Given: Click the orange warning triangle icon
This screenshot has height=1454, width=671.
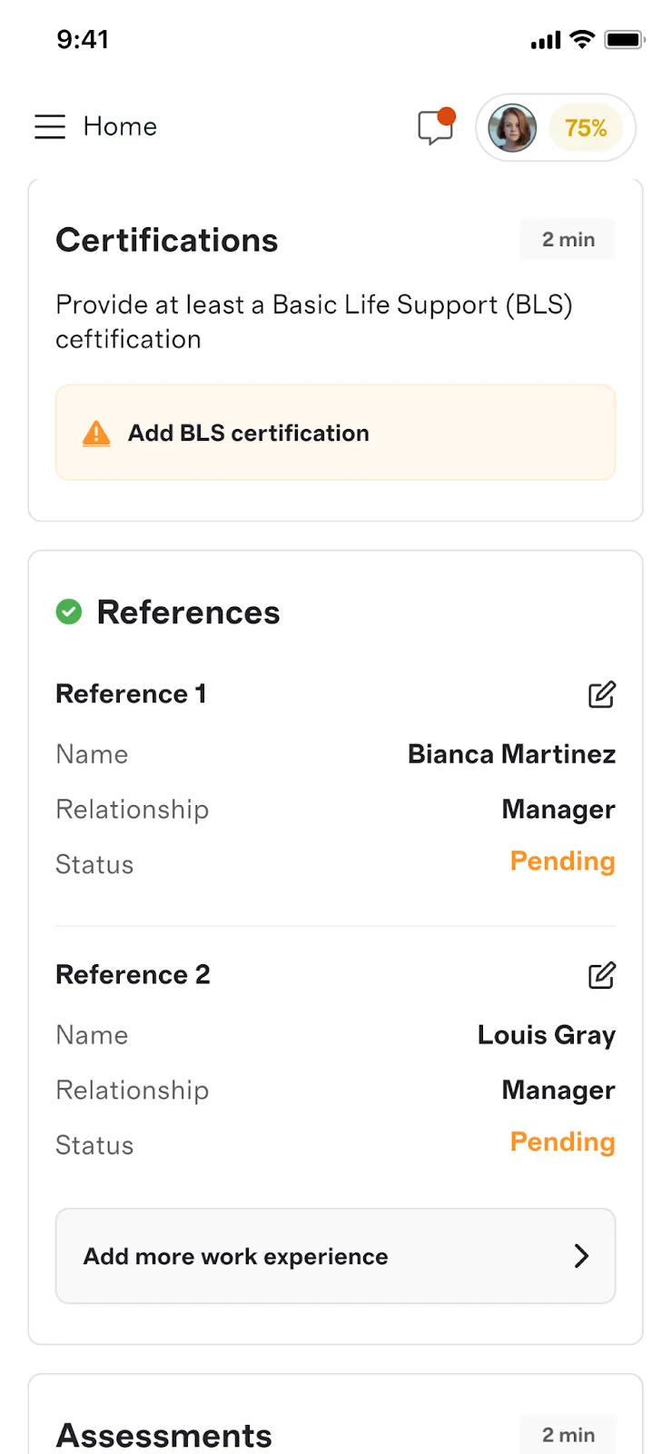Looking at the screenshot, I should [96, 433].
